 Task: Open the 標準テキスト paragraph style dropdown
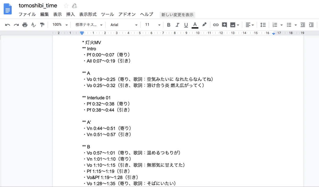(x=89, y=25)
